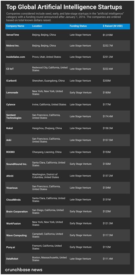The image size is (135, 275).
Task: Select the Sentient Technologies entry
Action: click(x=14, y=117)
